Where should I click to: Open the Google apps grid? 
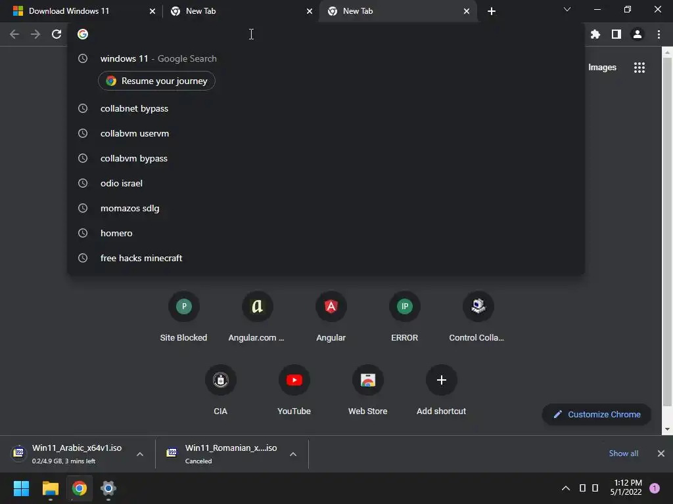(x=639, y=68)
